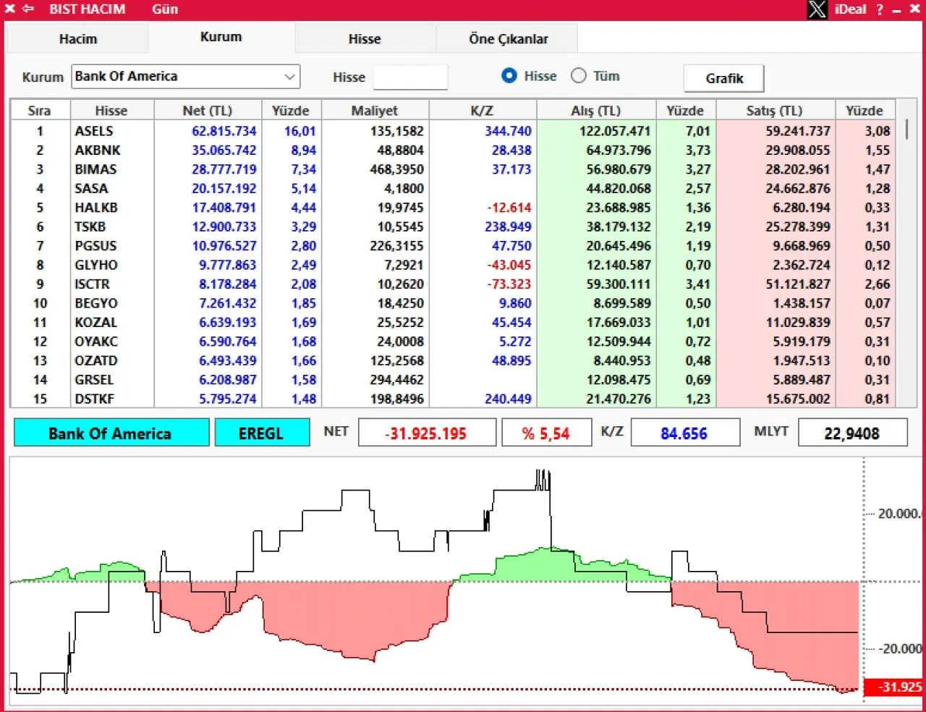Sort by the Net (TL) column header

[x=208, y=111]
